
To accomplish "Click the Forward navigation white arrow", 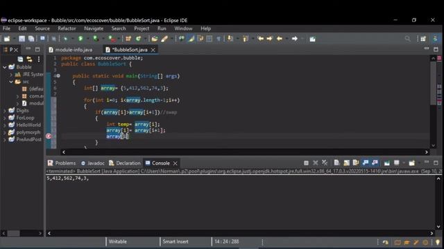I will pyautogui.click(x=294, y=39).
